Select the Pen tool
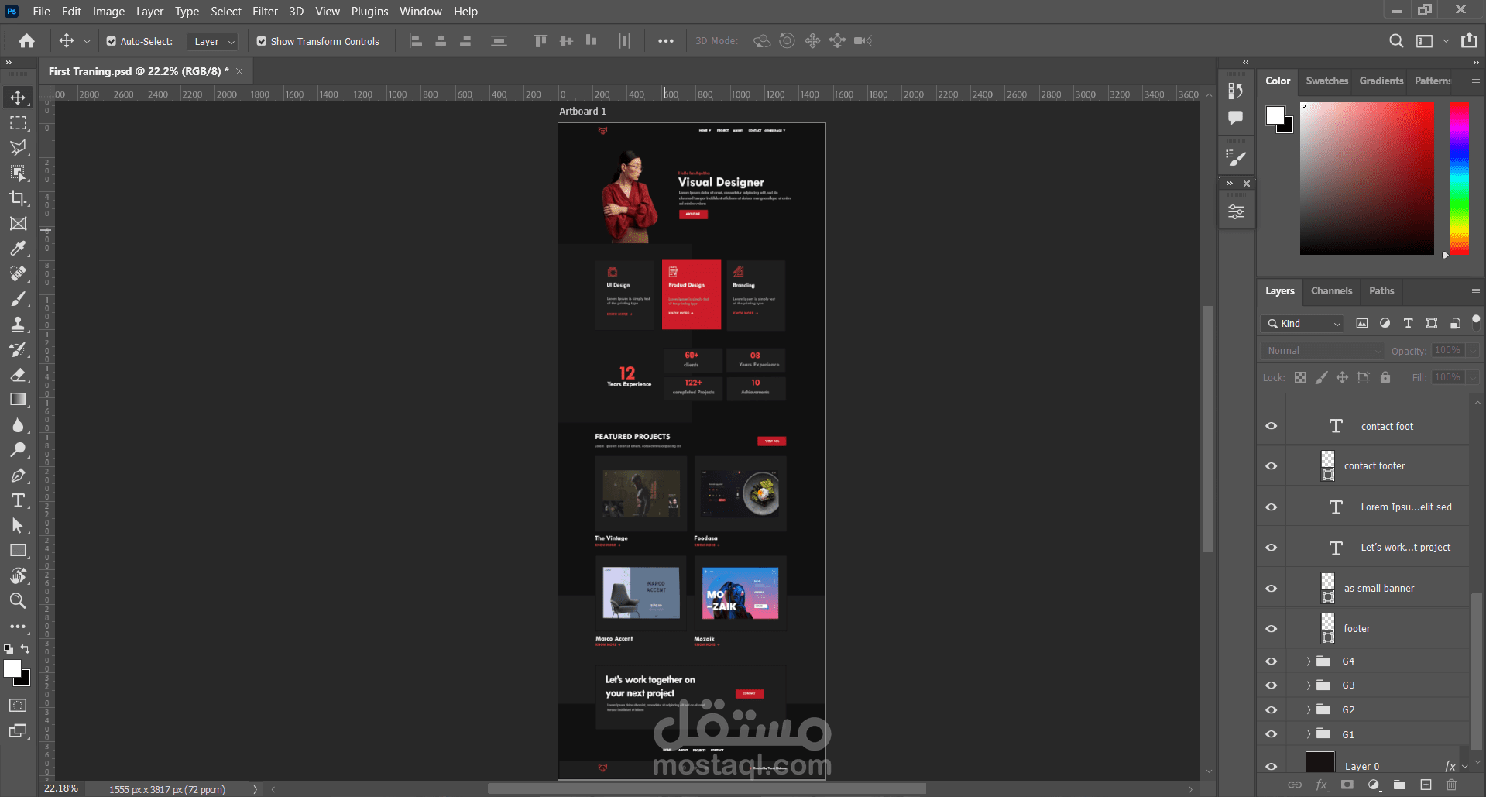 coord(18,476)
